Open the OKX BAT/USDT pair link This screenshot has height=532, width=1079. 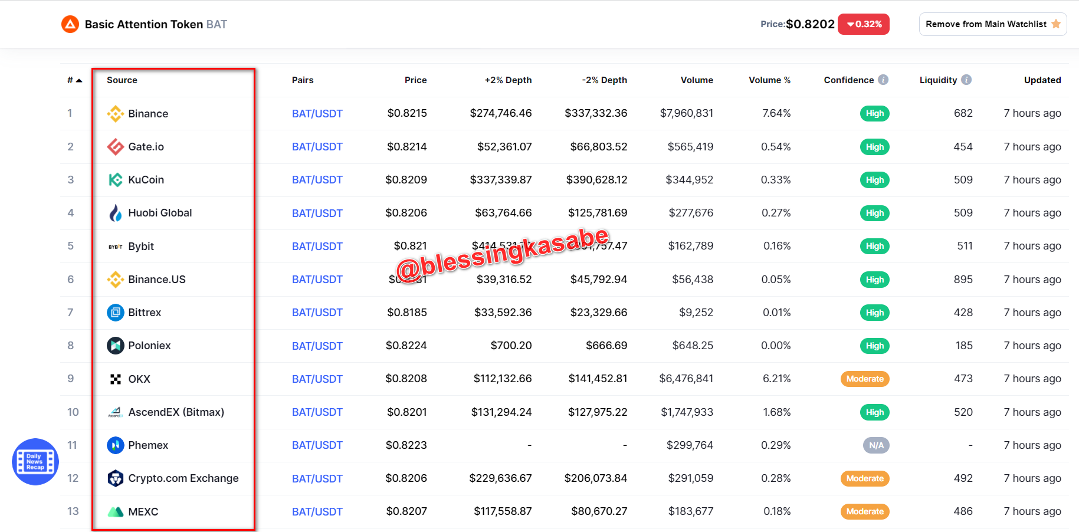point(317,379)
